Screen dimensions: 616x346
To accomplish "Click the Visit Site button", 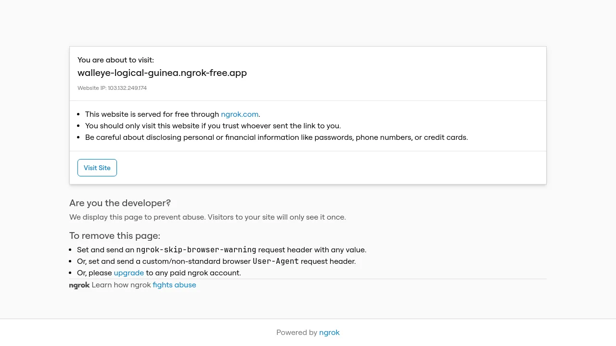I will coord(97,168).
